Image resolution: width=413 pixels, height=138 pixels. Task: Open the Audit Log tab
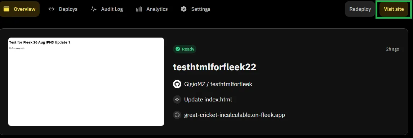coord(107,9)
